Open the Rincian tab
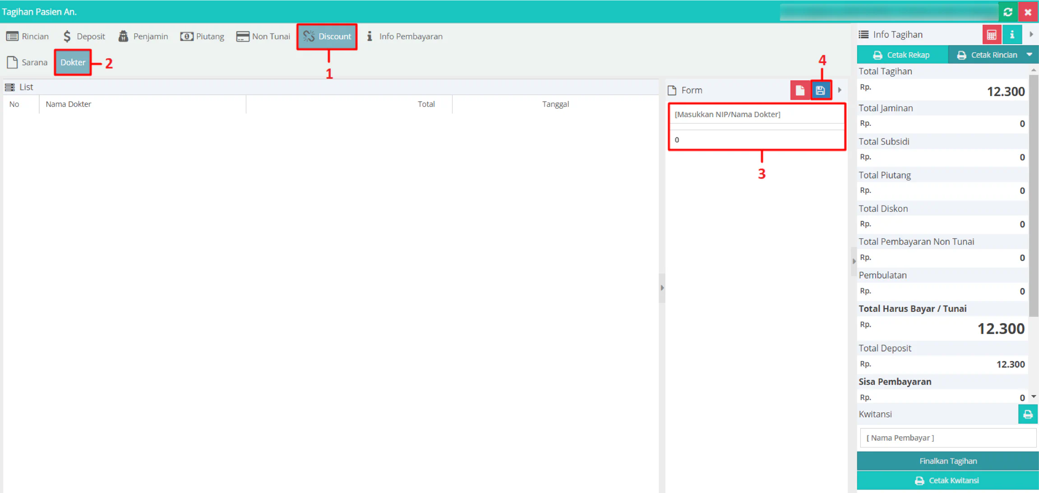Screen dimensions: 1039x493 28,36
